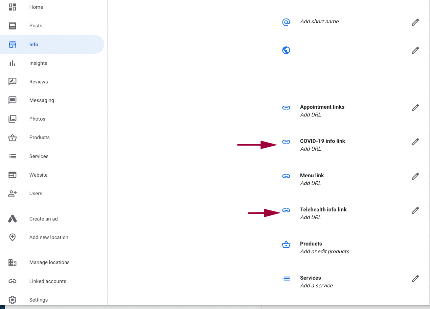The image size is (430, 309).
Task: Click Create an ad
Action: [x=43, y=219]
